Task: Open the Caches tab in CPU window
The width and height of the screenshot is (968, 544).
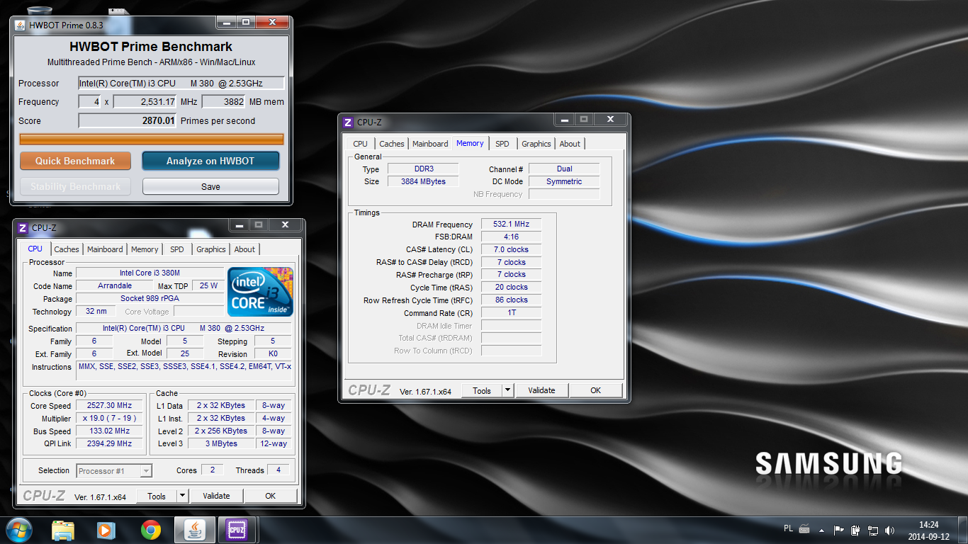Action: (x=67, y=249)
